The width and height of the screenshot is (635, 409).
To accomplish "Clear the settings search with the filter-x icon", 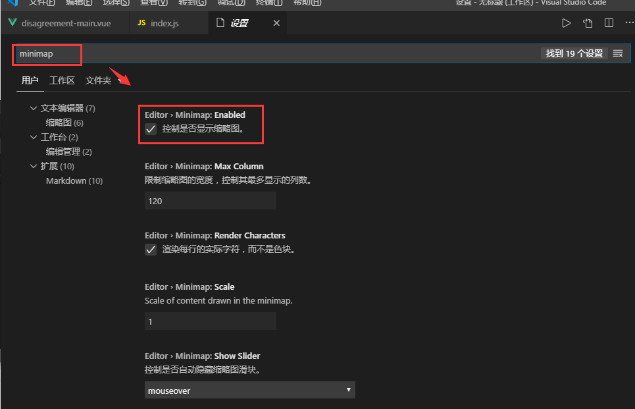I will [x=617, y=53].
